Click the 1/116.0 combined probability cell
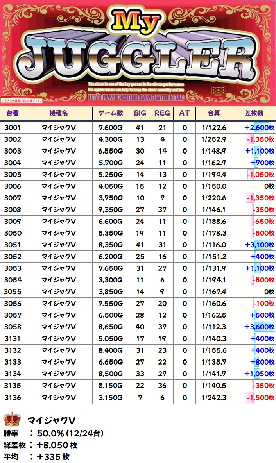The height and width of the screenshot is (463, 276). click(x=214, y=245)
